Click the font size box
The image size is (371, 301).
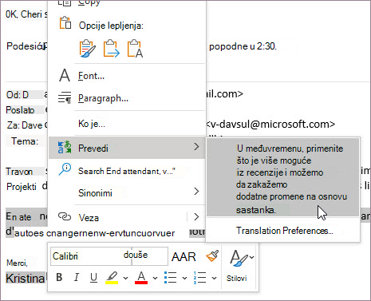tap(150, 256)
